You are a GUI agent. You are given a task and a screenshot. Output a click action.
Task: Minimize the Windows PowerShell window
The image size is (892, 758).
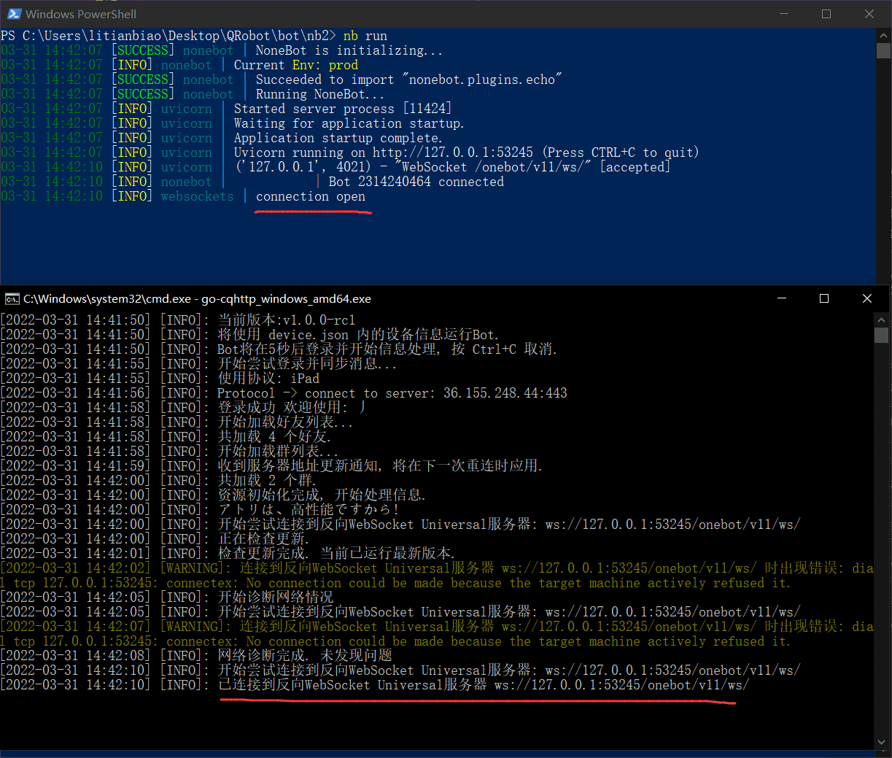784,14
